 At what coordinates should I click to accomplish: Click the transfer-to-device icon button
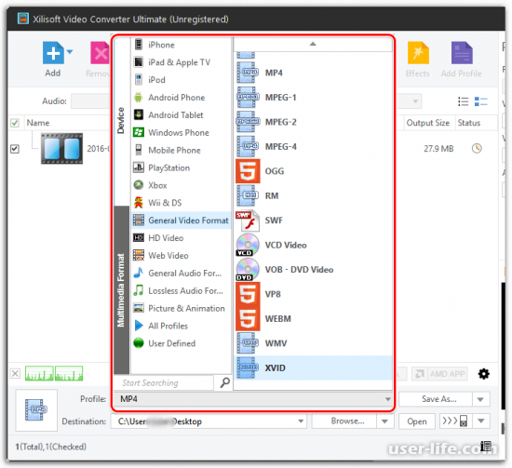coord(455,421)
